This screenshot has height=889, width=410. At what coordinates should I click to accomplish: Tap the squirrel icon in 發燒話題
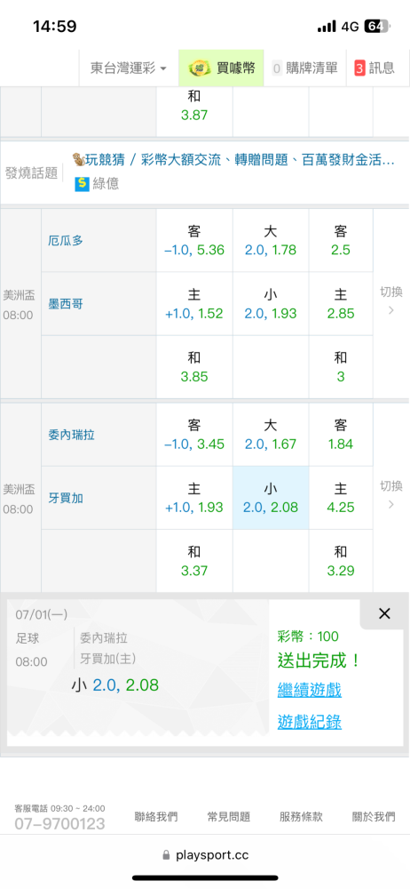(78, 160)
